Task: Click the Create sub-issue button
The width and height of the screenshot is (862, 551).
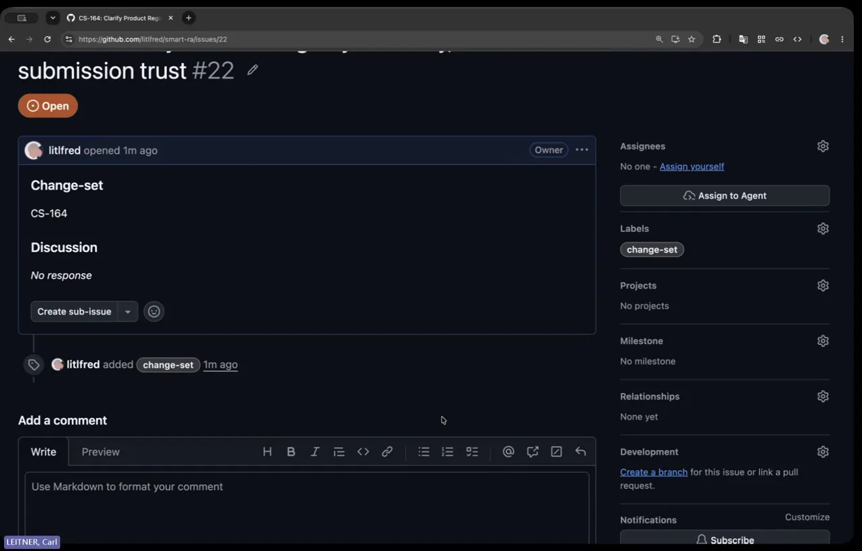Action: [74, 311]
